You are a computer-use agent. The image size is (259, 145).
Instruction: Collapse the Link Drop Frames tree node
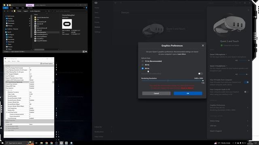pyautogui.click(x=6, y=112)
